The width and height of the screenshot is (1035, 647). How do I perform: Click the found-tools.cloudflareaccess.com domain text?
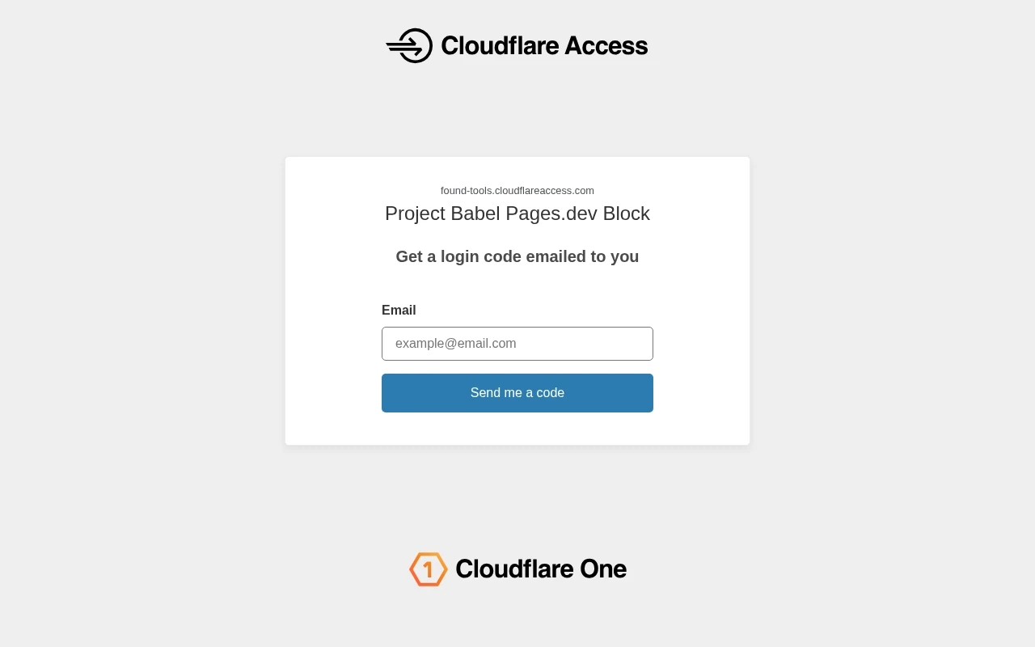click(517, 191)
